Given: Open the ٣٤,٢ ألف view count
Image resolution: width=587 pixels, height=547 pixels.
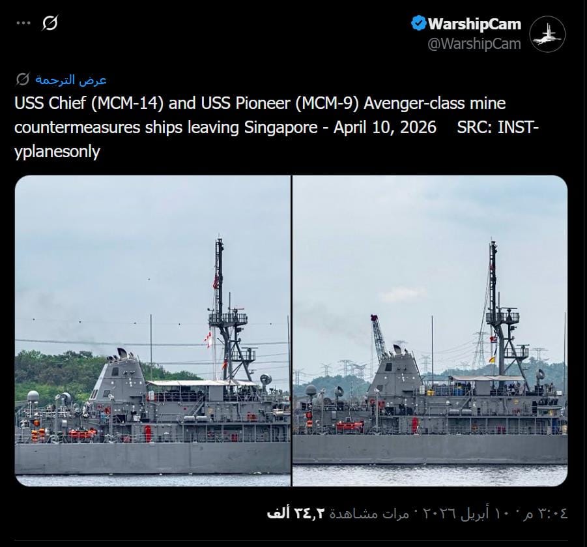Looking at the screenshot, I should pos(295,513).
